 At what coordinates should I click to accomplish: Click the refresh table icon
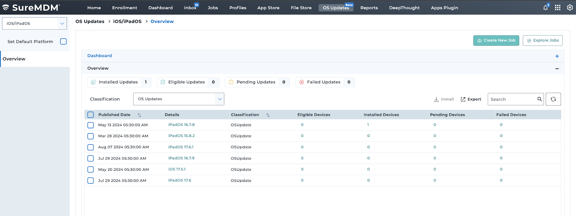click(x=553, y=99)
